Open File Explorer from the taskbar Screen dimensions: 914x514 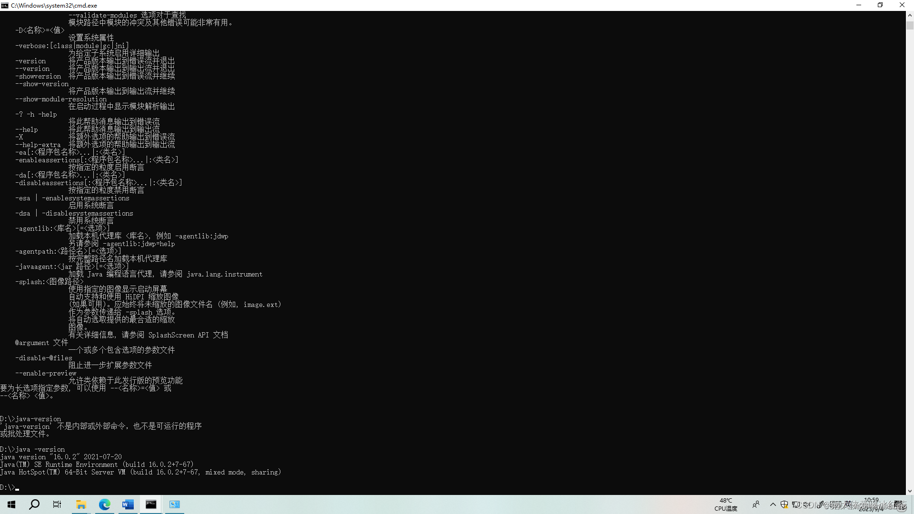coord(81,504)
